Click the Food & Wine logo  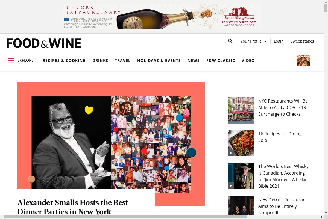pyautogui.click(x=44, y=43)
